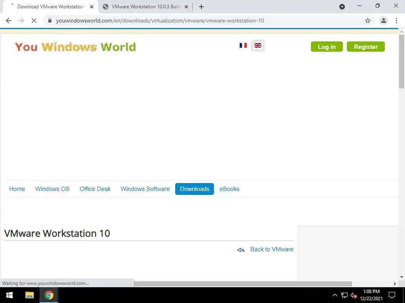The image size is (405, 303).
Task: Open the Windows Start menu
Action: (x=9, y=295)
